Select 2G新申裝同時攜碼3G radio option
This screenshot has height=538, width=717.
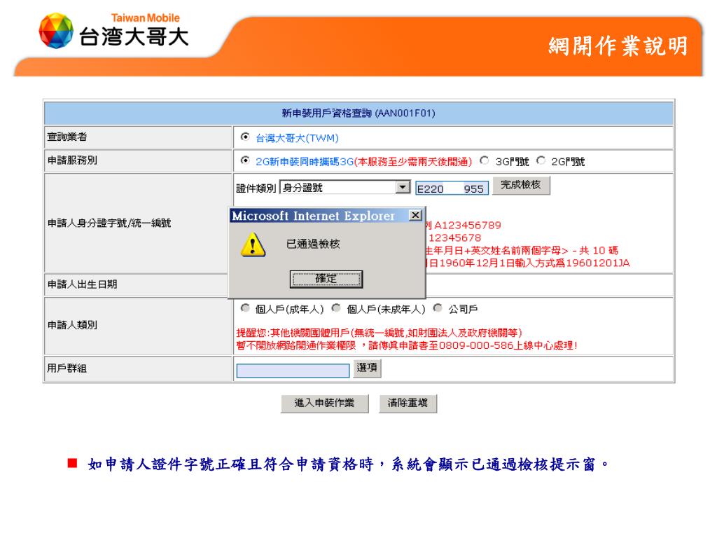tap(246, 160)
